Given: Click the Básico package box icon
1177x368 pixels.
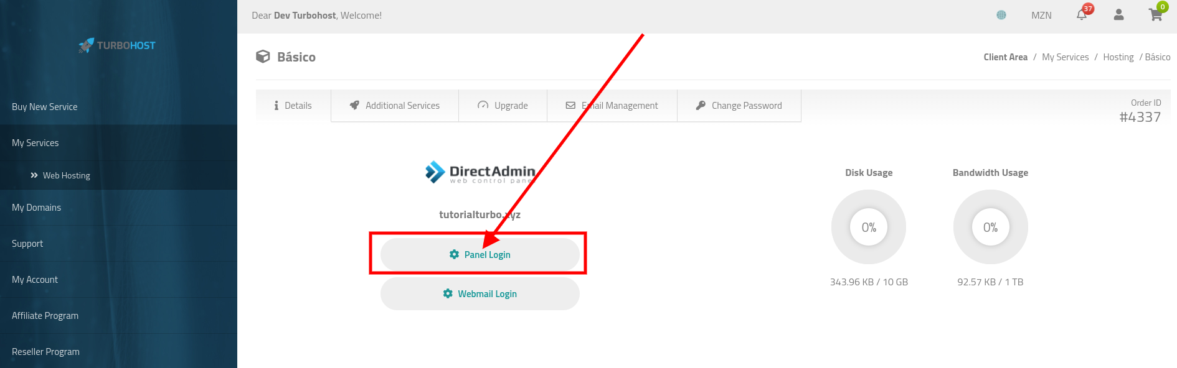Looking at the screenshot, I should 263,57.
